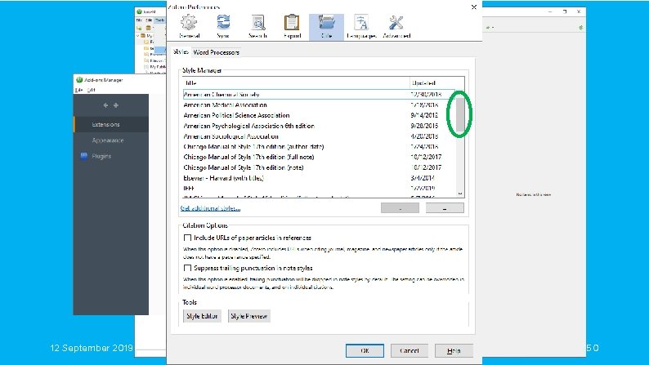Open Help for preferences
This screenshot has height=365, width=649.
pyautogui.click(x=454, y=350)
